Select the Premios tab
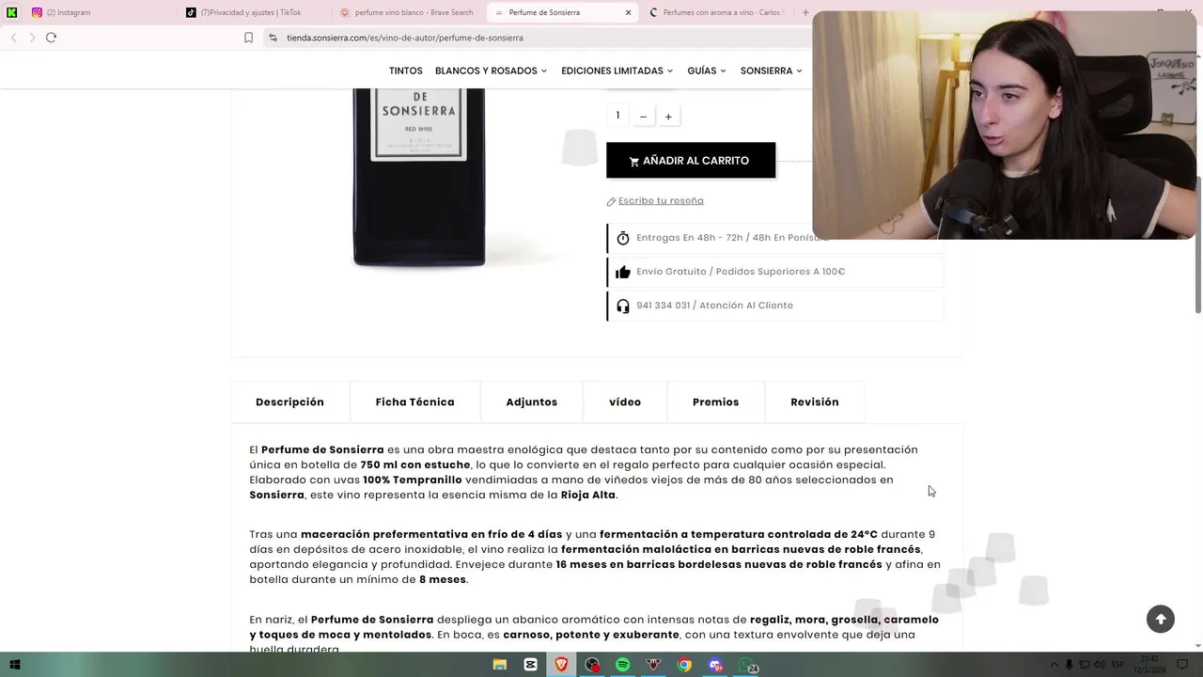1203x677 pixels. (715, 402)
